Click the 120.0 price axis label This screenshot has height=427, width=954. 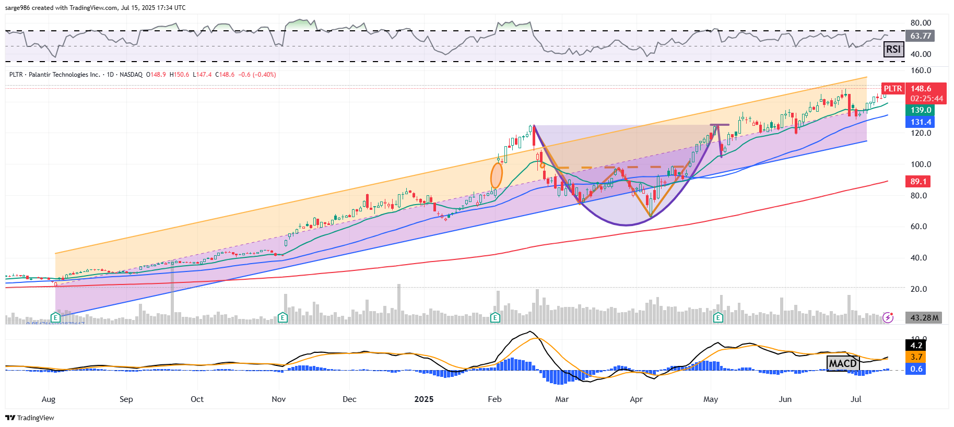[921, 133]
